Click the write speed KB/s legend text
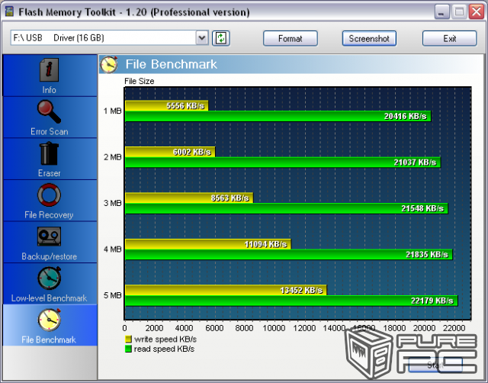488x383 pixels. tap(165, 339)
